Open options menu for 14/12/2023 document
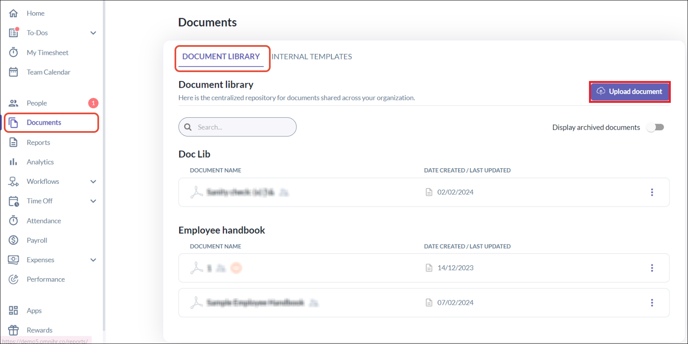 click(652, 268)
